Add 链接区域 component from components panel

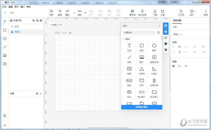point(154,59)
